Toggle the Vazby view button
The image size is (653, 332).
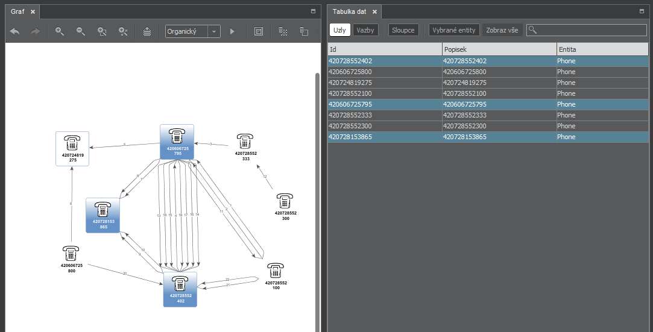point(365,30)
